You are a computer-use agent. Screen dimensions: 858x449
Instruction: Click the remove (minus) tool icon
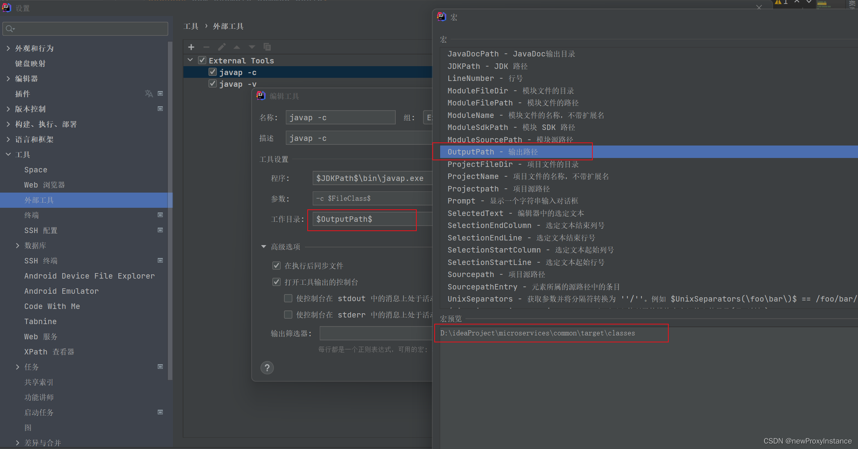click(206, 47)
